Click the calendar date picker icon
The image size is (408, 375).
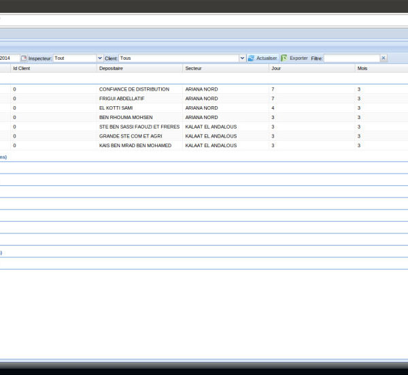click(x=24, y=59)
